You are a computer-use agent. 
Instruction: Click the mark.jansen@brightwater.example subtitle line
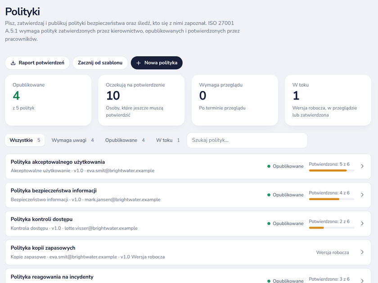tap(85, 200)
